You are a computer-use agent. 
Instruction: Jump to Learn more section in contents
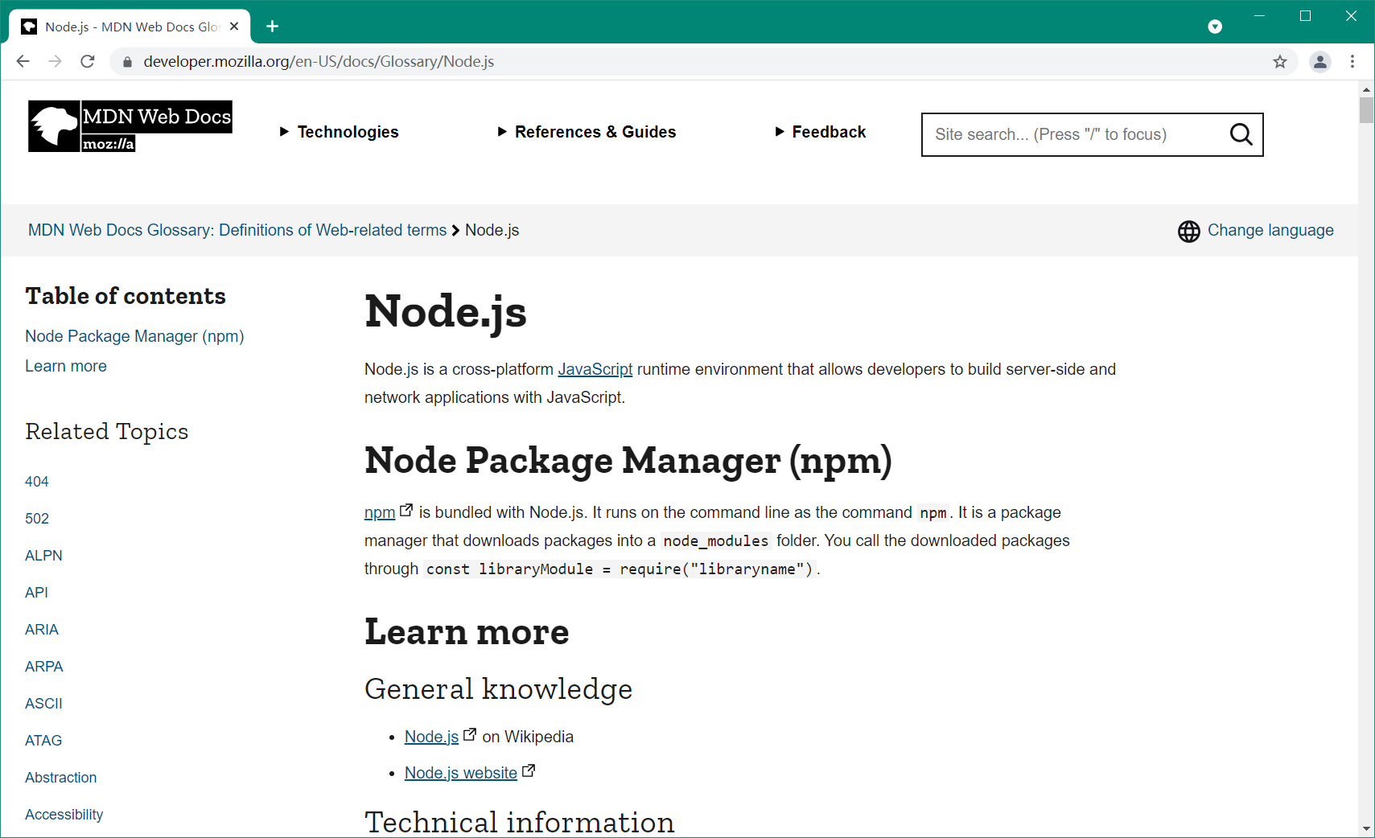click(66, 366)
